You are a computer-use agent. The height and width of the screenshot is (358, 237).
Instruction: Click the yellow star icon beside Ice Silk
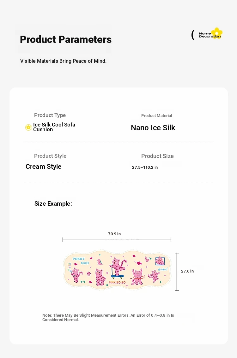(28, 127)
